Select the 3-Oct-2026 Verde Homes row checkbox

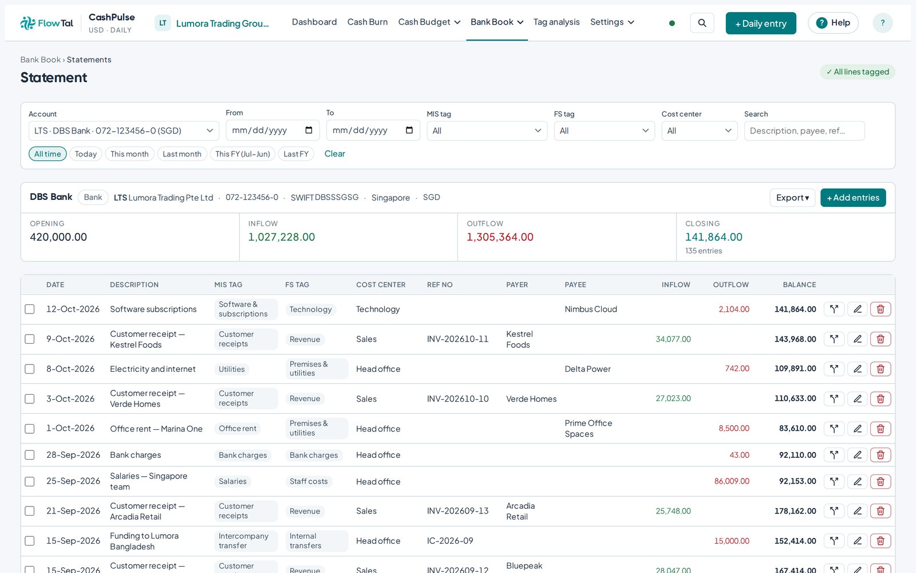click(x=30, y=399)
